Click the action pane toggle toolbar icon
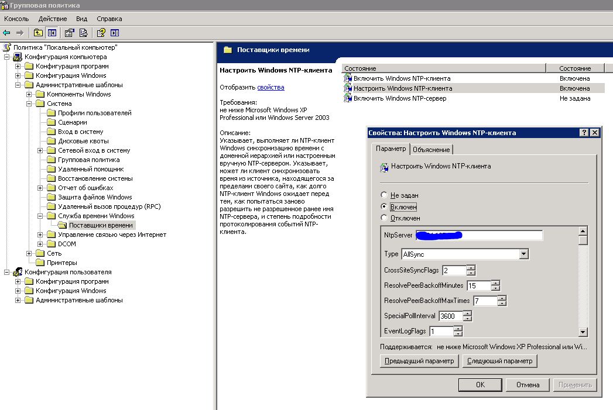Image resolution: width=613 pixels, height=410 pixels. point(115,33)
